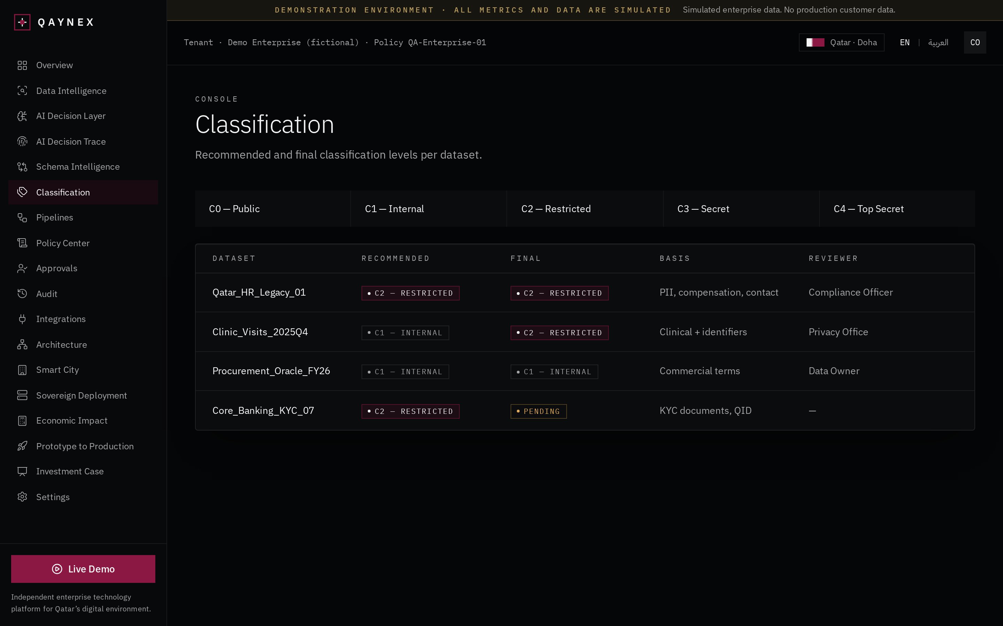Select the C4 — Top Secret level card

897,209
